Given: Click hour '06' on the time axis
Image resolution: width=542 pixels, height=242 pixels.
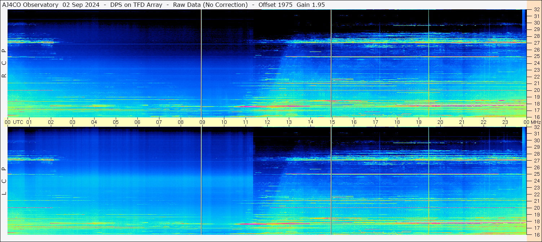Looking at the screenshot, I should pyautogui.click(x=137, y=122).
